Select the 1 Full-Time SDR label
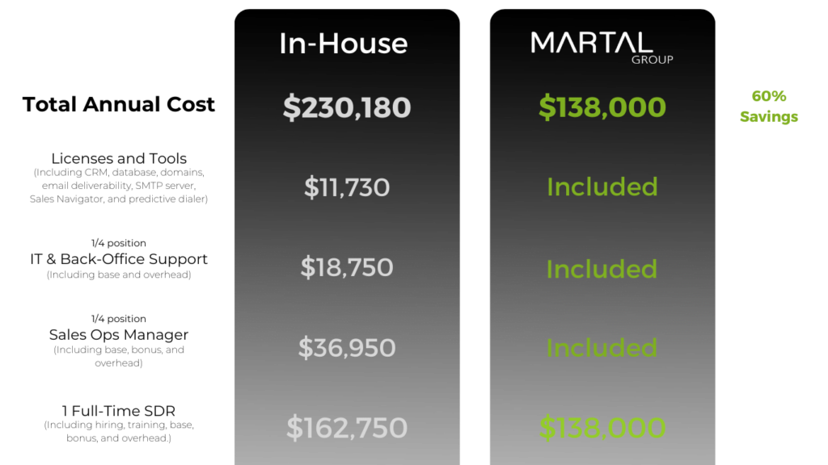The width and height of the screenshot is (828, 465). point(119,411)
